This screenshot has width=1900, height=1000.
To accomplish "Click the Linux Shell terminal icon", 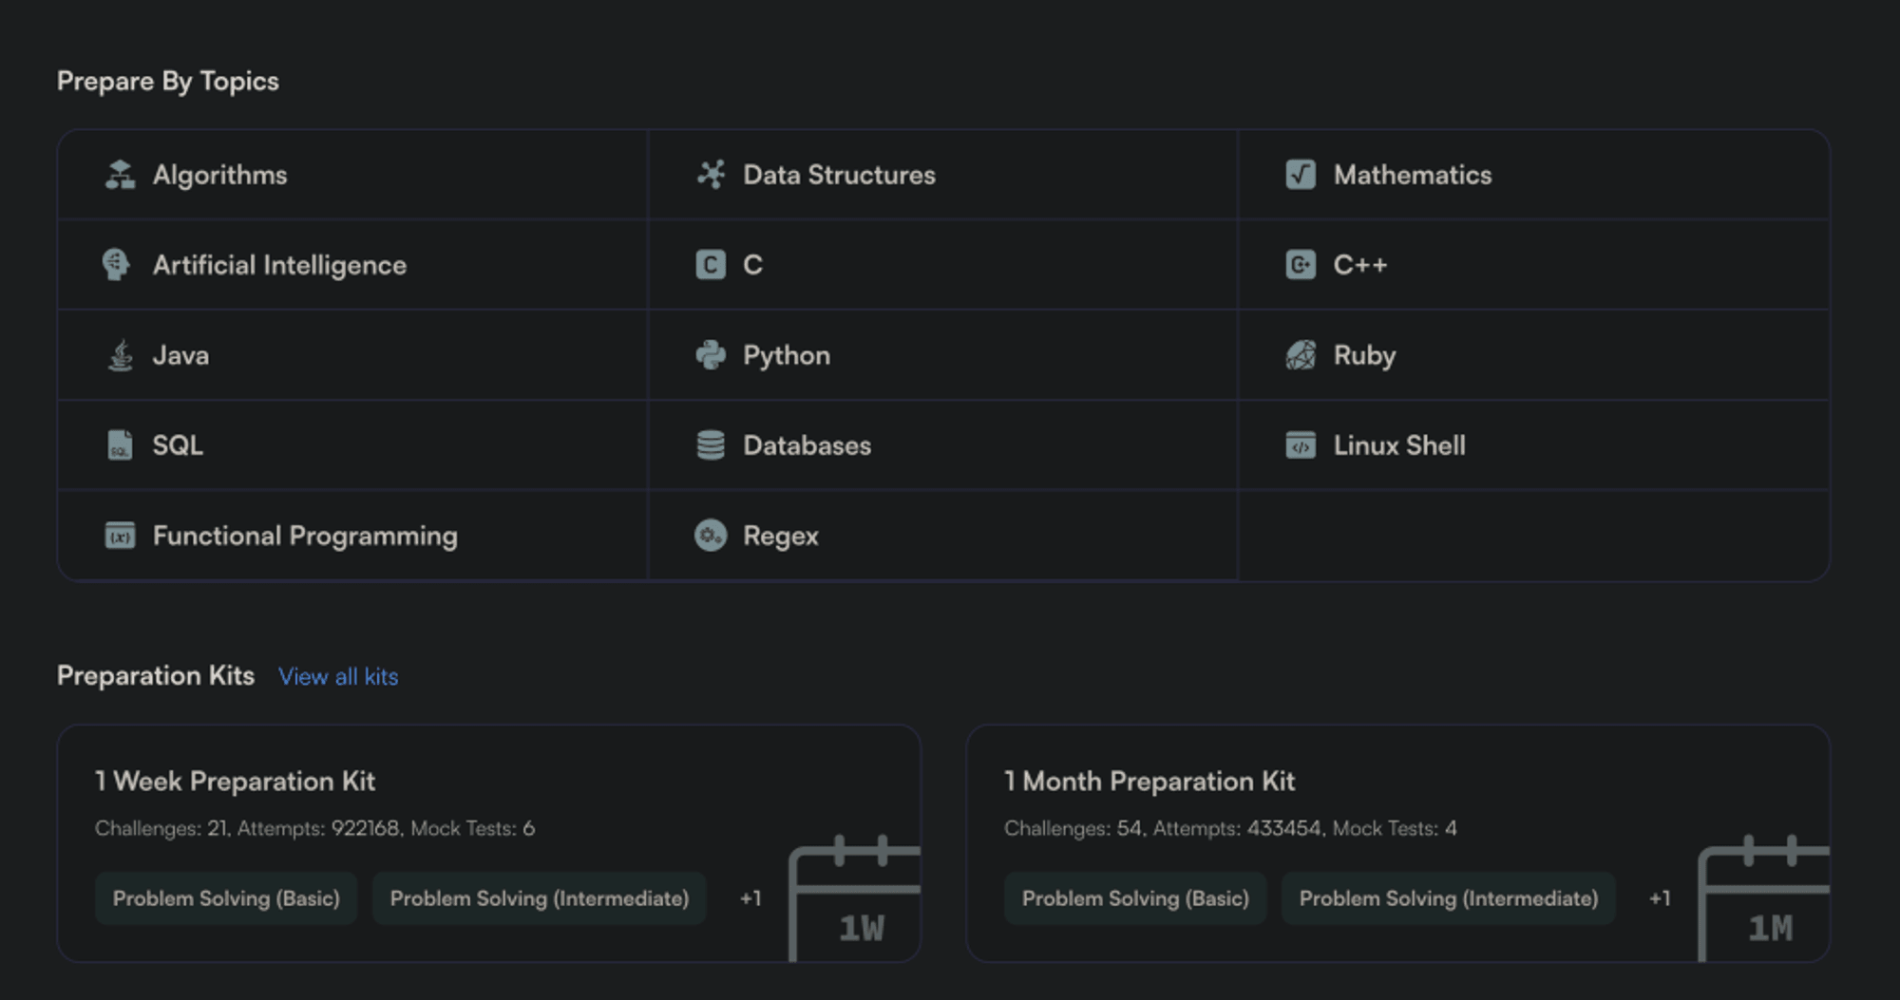I will click(x=1301, y=445).
